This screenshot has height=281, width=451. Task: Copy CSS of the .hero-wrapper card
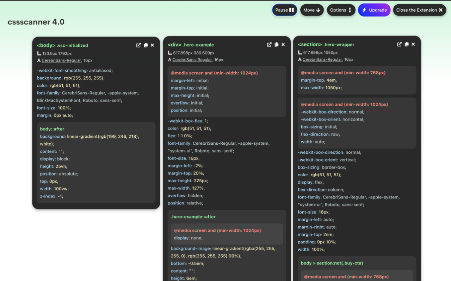click(406, 44)
